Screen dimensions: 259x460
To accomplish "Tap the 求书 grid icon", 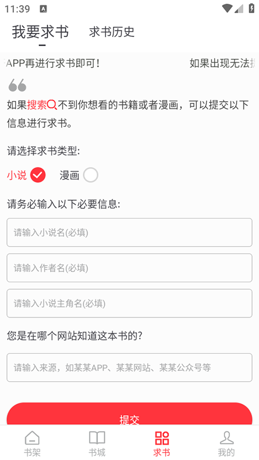I will pos(162,438).
